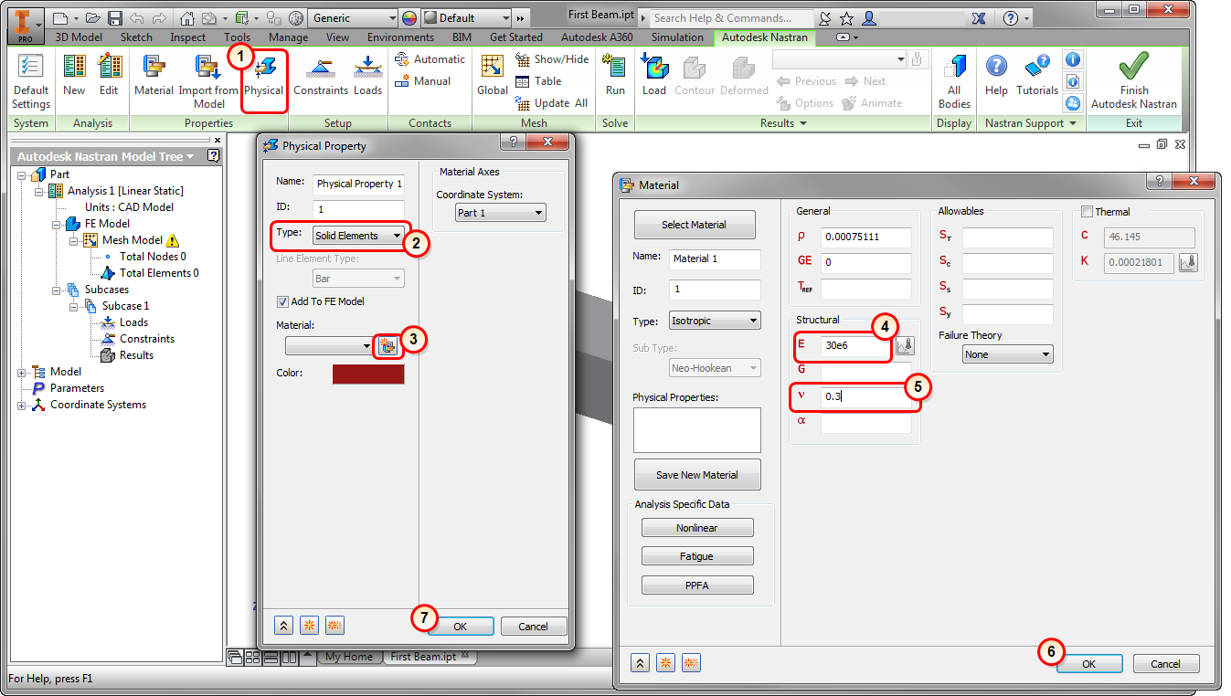
Task: Open Nastran Tutorials
Action: (1037, 76)
